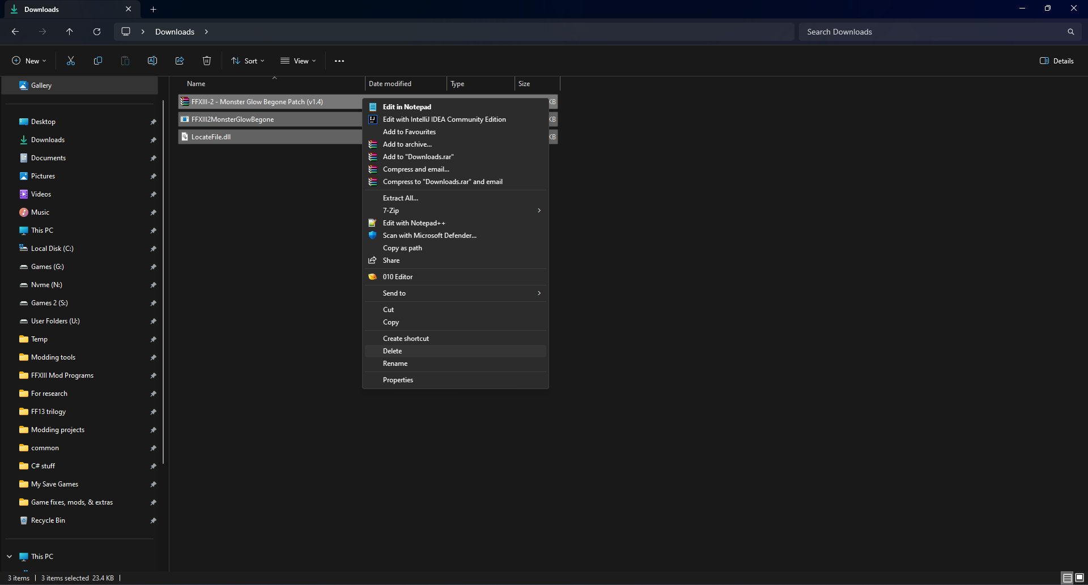This screenshot has width=1088, height=585.
Task: Click the Size column header
Action: pos(537,84)
